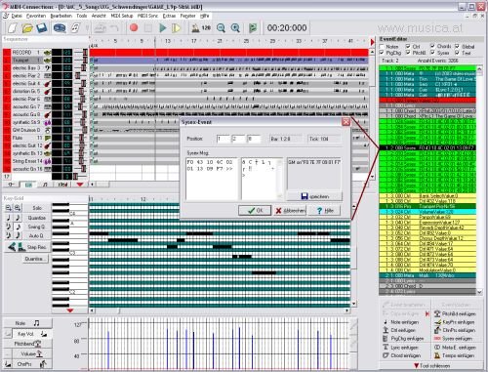Viewport: 488px width, 372px height.
Task: Toggle the Chords checkbox in EventEditor
Action: [432, 46]
